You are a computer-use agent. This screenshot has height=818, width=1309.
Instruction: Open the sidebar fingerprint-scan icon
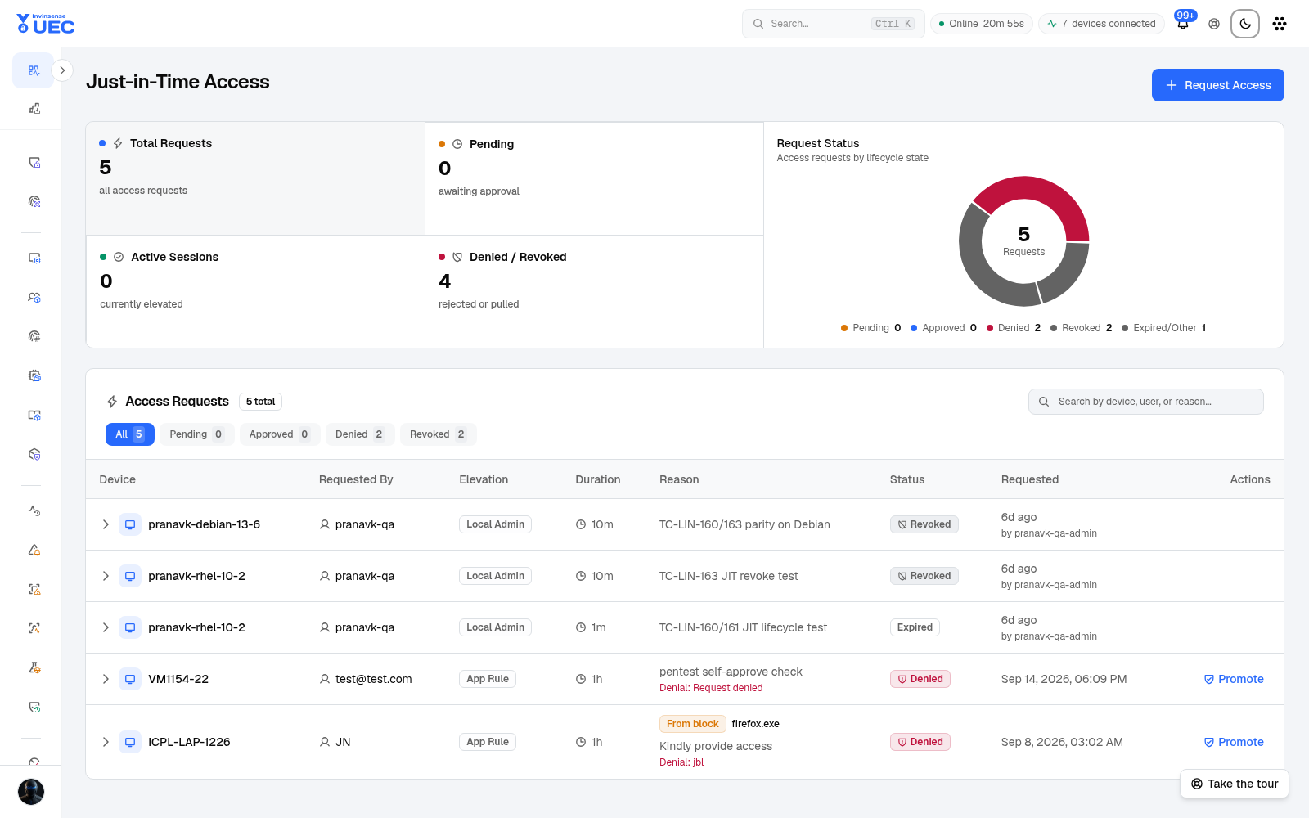pyautogui.click(x=34, y=201)
